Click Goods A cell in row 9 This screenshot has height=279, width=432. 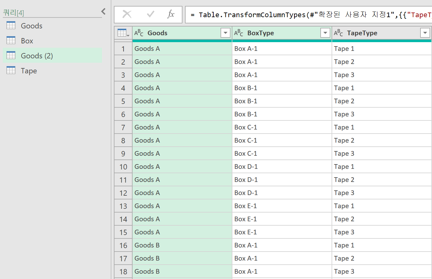[x=182, y=154]
